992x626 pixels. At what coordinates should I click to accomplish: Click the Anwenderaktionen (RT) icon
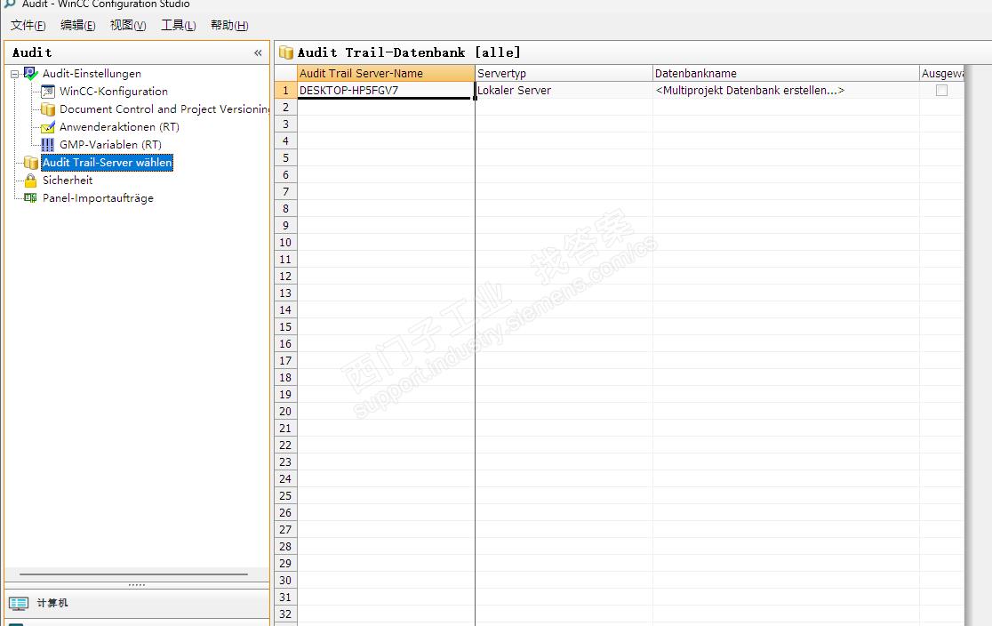(48, 127)
